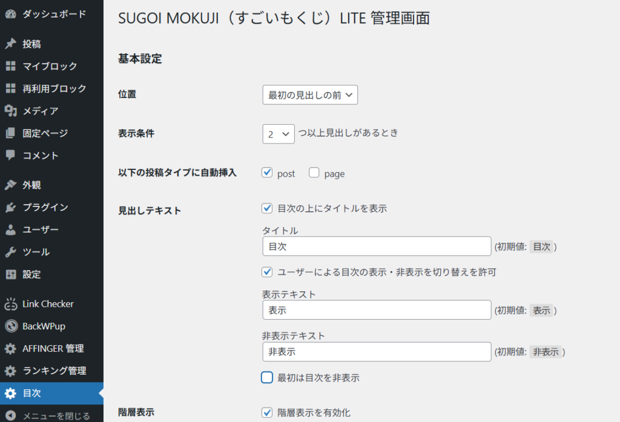Expand the 表示条件 heading count dropdown
620x422 pixels.
click(x=278, y=134)
